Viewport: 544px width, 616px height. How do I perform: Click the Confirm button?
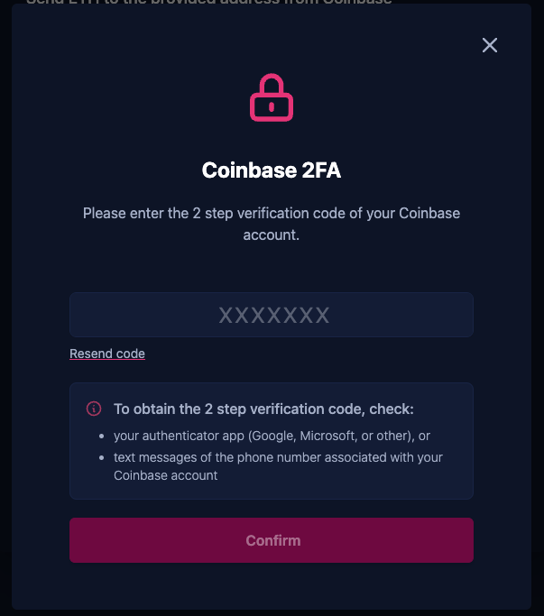pos(272,540)
